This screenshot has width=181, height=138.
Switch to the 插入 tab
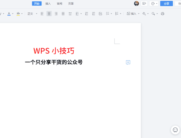pos(48,4)
